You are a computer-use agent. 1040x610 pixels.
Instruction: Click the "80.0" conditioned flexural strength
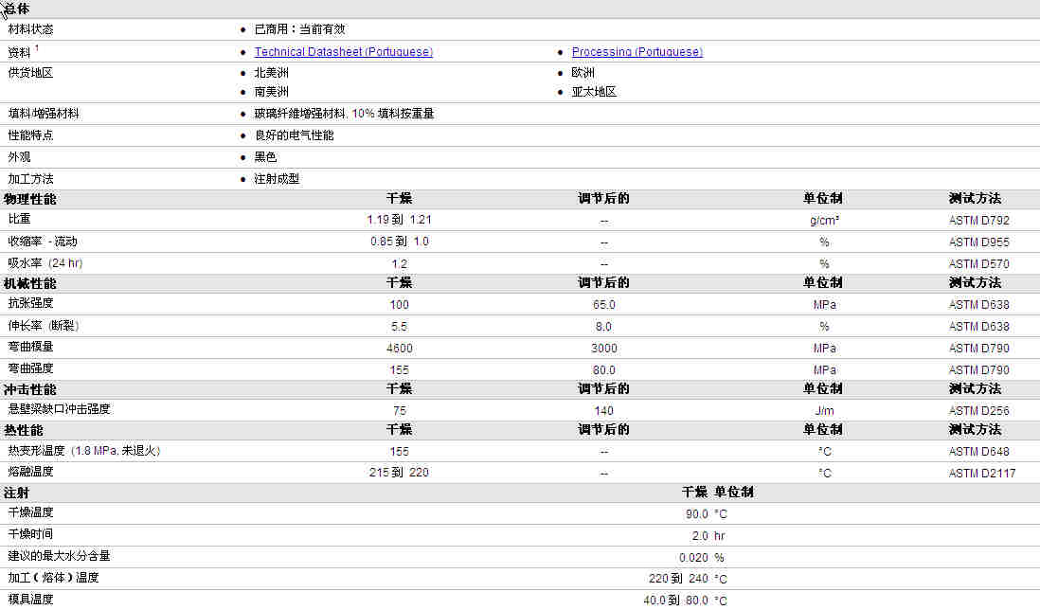pyautogui.click(x=604, y=370)
